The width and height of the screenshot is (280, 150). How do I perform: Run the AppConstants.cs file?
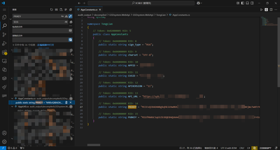(261, 10)
